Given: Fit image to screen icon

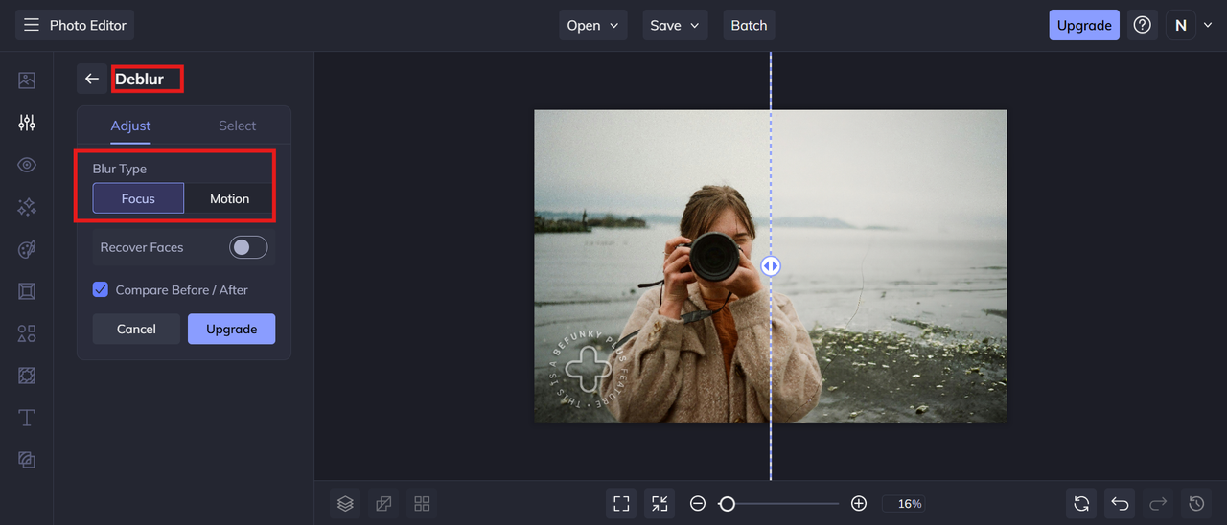Looking at the screenshot, I should coord(621,503).
